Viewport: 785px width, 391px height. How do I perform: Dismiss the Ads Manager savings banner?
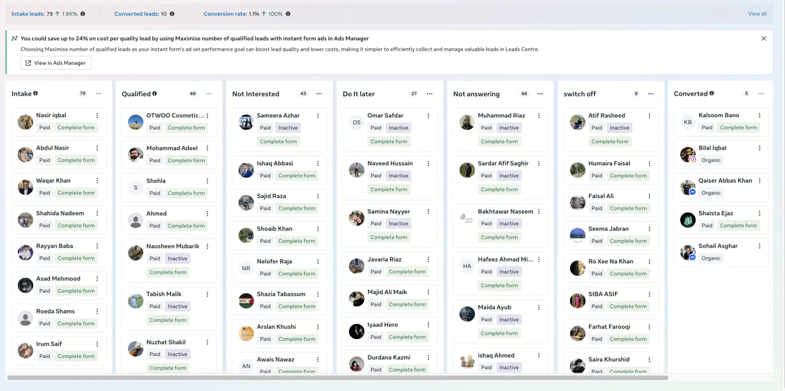(x=764, y=38)
